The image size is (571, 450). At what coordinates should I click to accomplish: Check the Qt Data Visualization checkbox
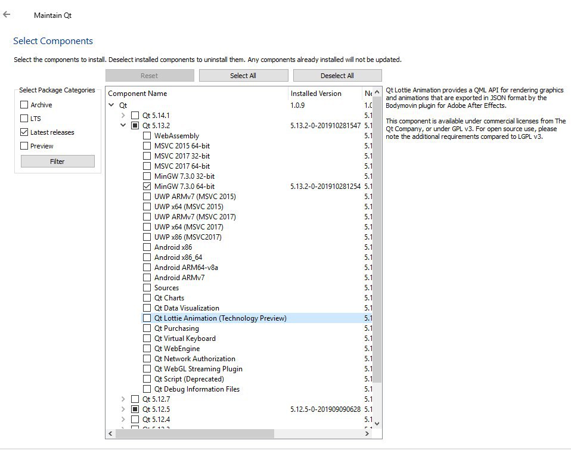coord(147,308)
